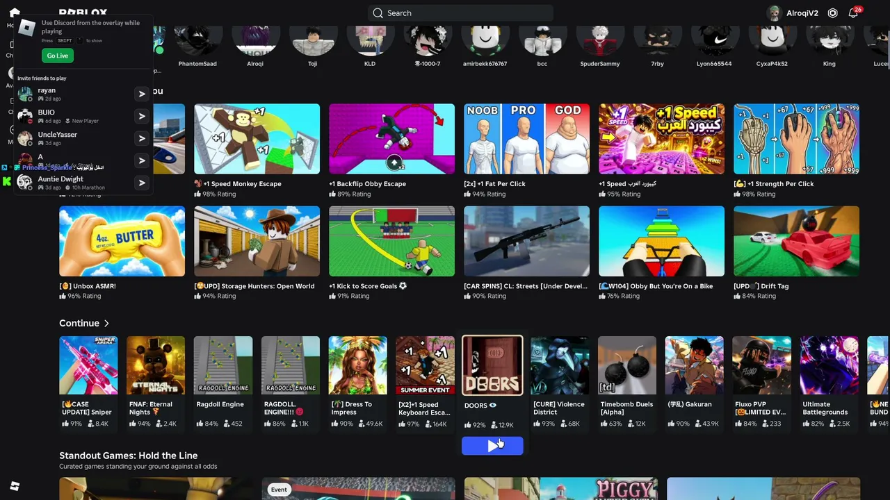Send invite arrow next to UncleYasser
Viewport: 890px width, 500px height.
point(141,138)
